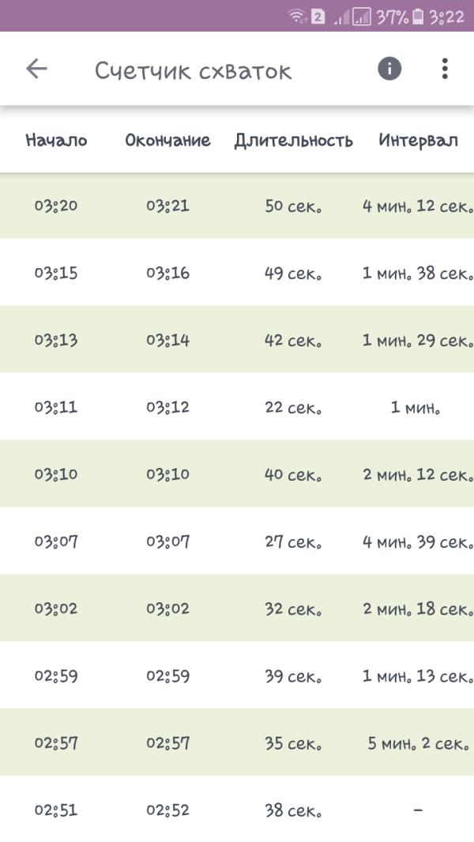This screenshot has height=842, width=474.
Task: Open the info icon
Action: point(389,69)
